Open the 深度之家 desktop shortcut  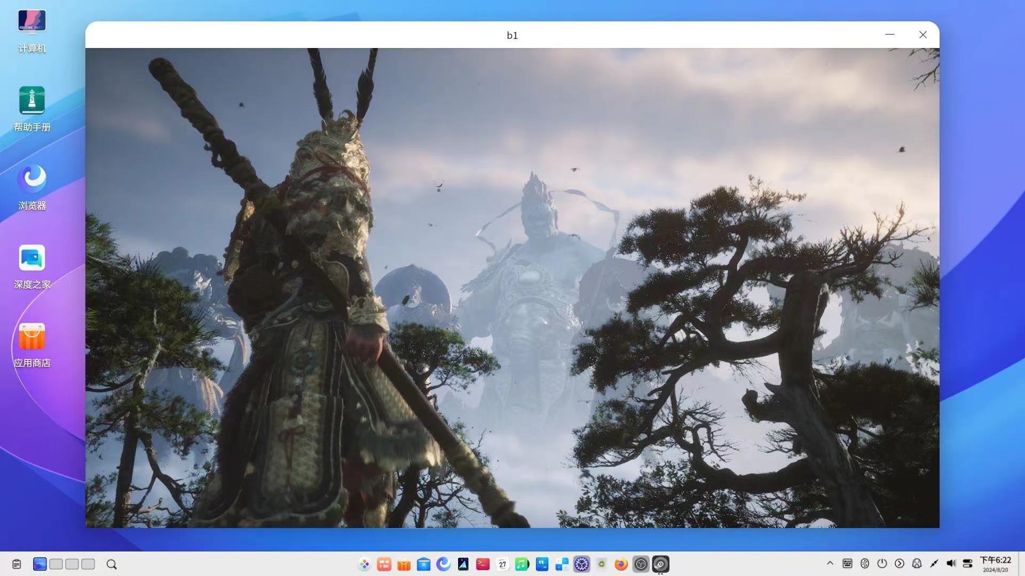click(x=32, y=267)
